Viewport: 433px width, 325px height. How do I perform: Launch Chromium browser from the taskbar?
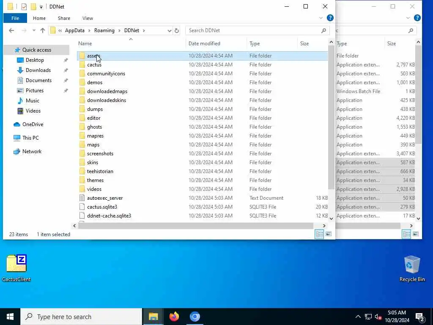(195, 317)
